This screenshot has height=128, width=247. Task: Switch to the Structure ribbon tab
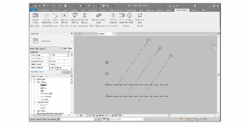click(x=56, y=10)
